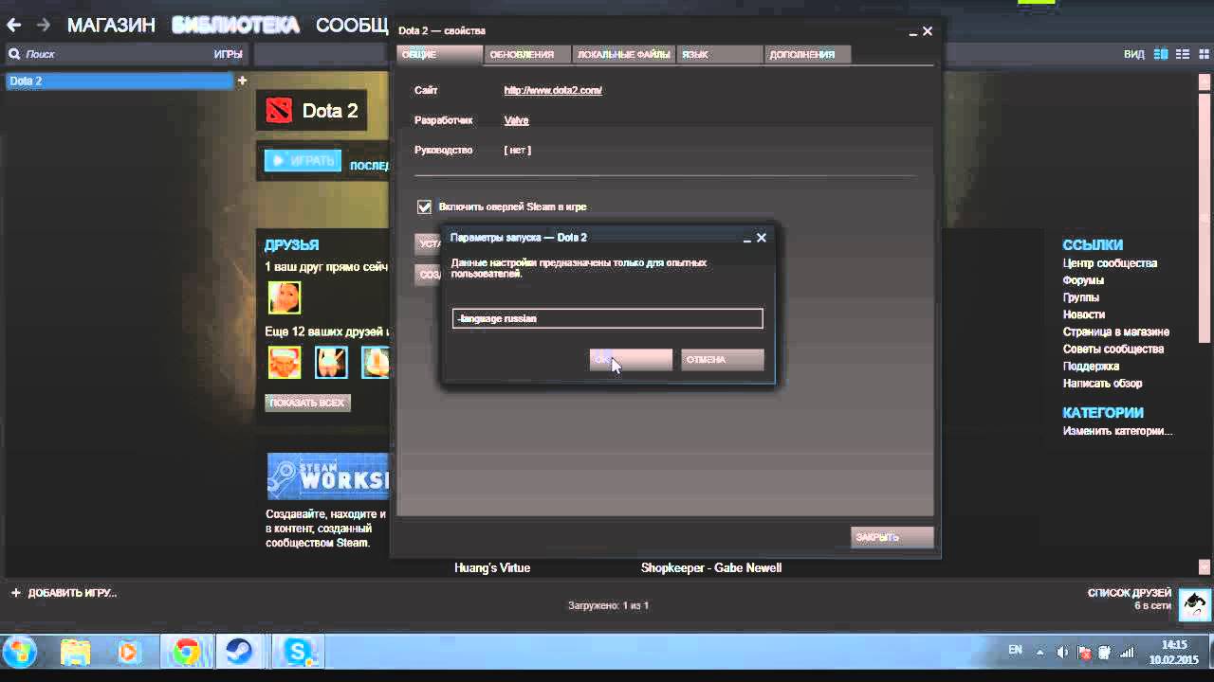Open the online friend's avatar

coord(285,297)
